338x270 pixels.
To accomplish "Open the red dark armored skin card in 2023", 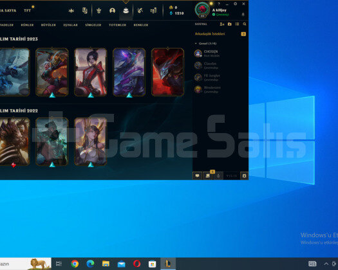I will tap(167, 72).
